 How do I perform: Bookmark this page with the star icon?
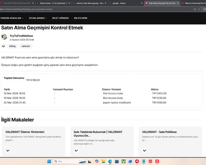199,9
